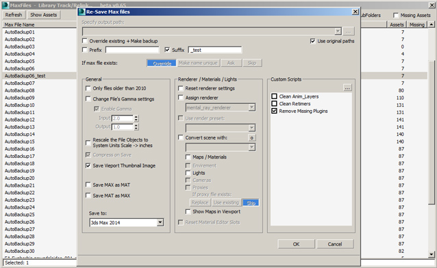Toggle Use render preset checkbox
This screenshot has height=268, width=437.
[x=181, y=118]
